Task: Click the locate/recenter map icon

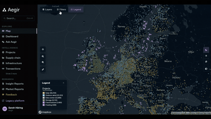Action: [x=43, y=49]
